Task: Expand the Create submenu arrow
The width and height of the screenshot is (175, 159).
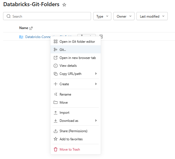Action: click(96, 84)
